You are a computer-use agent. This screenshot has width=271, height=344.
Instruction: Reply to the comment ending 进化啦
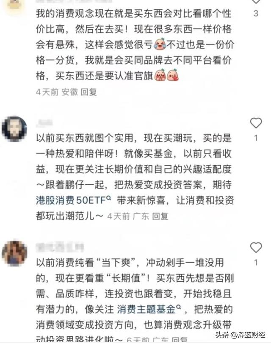point(180,340)
